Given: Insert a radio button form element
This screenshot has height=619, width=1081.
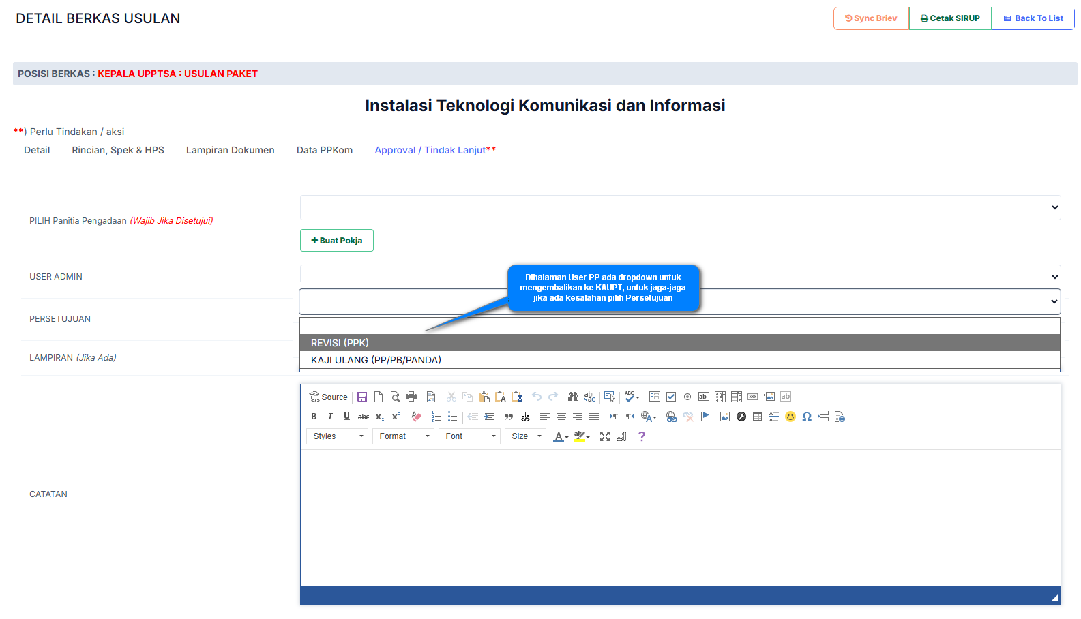Looking at the screenshot, I should click(x=687, y=397).
